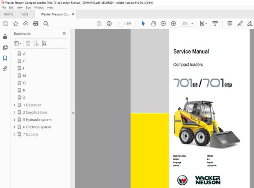This screenshot has width=254, height=188.
Task: Close the Wacker Neuson document tab
Action: click(x=73, y=14)
